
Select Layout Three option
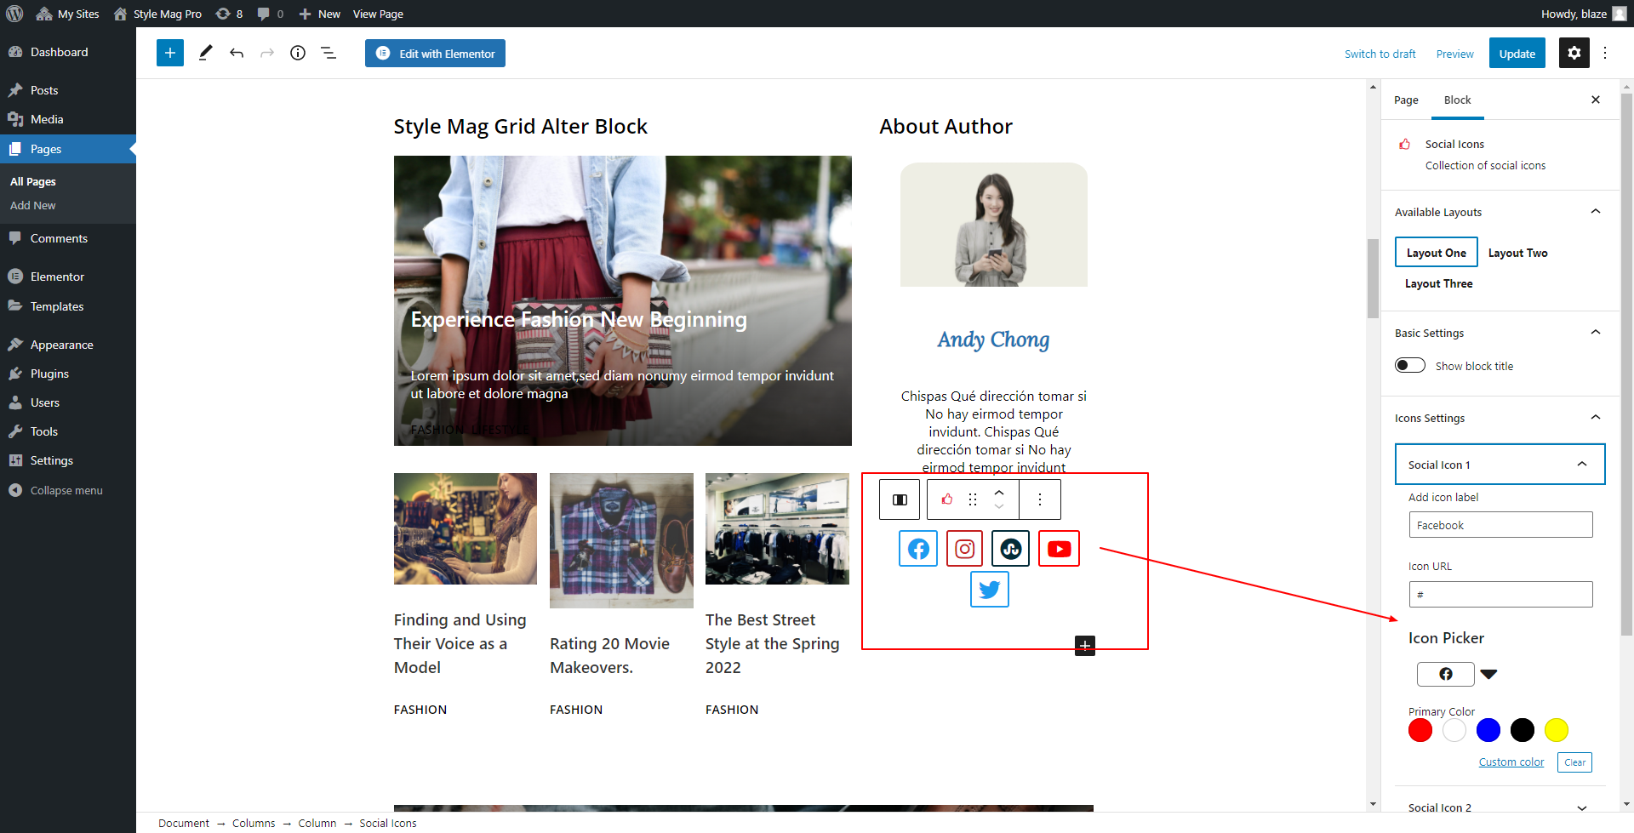point(1438,283)
